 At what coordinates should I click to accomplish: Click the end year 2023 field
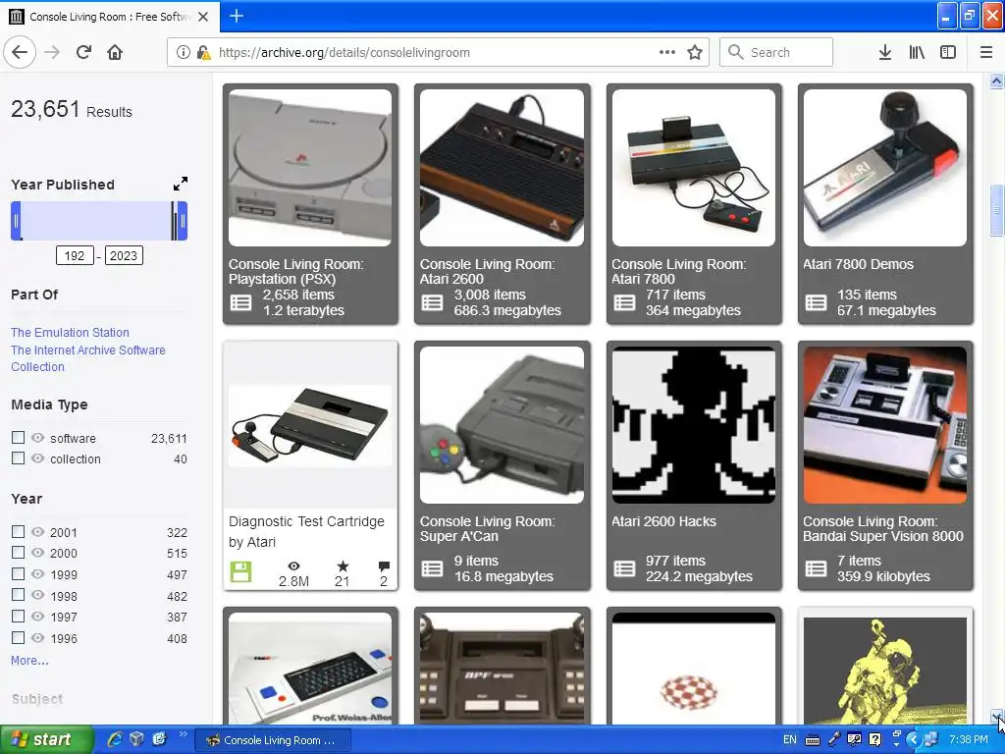(124, 256)
